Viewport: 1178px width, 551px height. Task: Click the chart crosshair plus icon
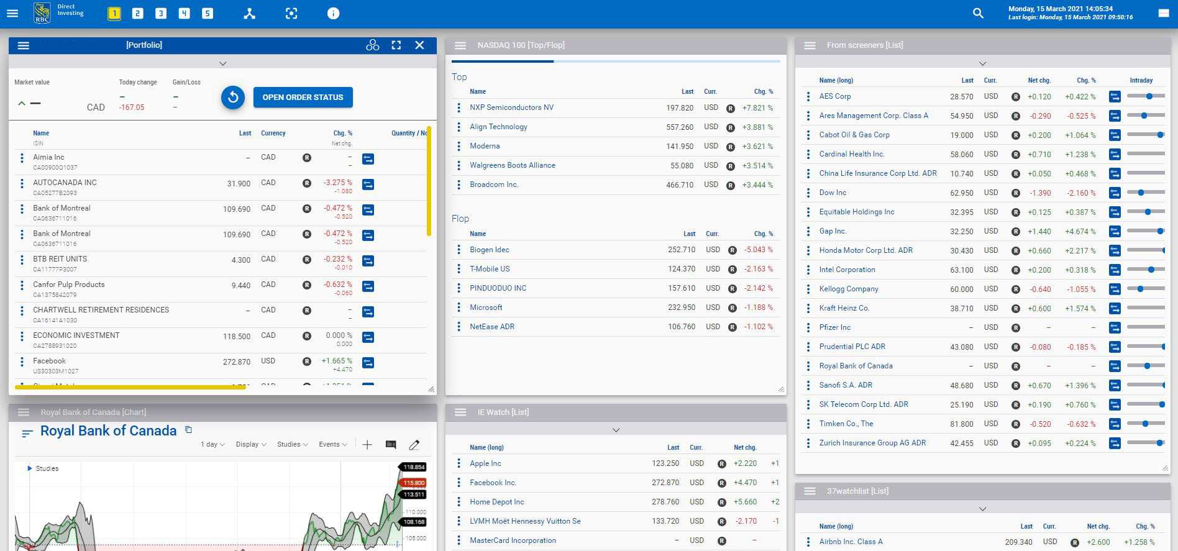click(367, 445)
